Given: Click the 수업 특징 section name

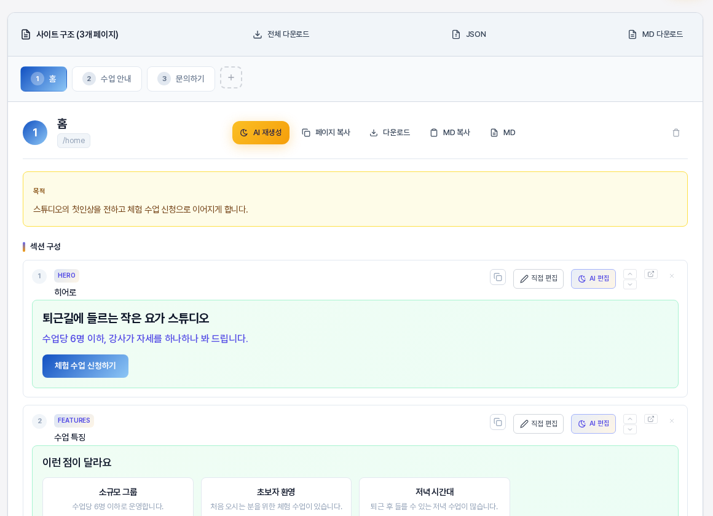Looking at the screenshot, I should click(69, 437).
